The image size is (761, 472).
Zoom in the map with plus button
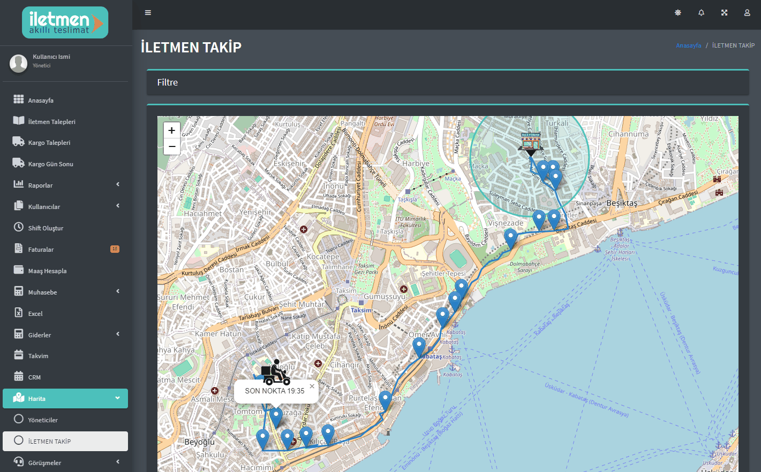[x=171, y=130]
